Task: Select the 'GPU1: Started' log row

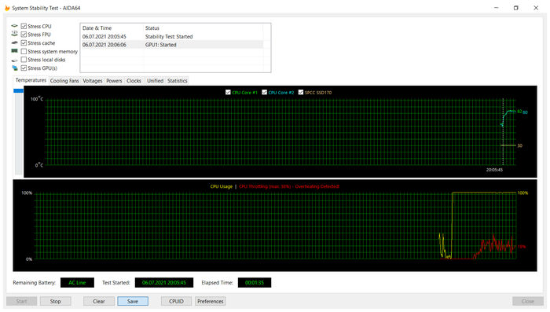Action: [172, 45]
